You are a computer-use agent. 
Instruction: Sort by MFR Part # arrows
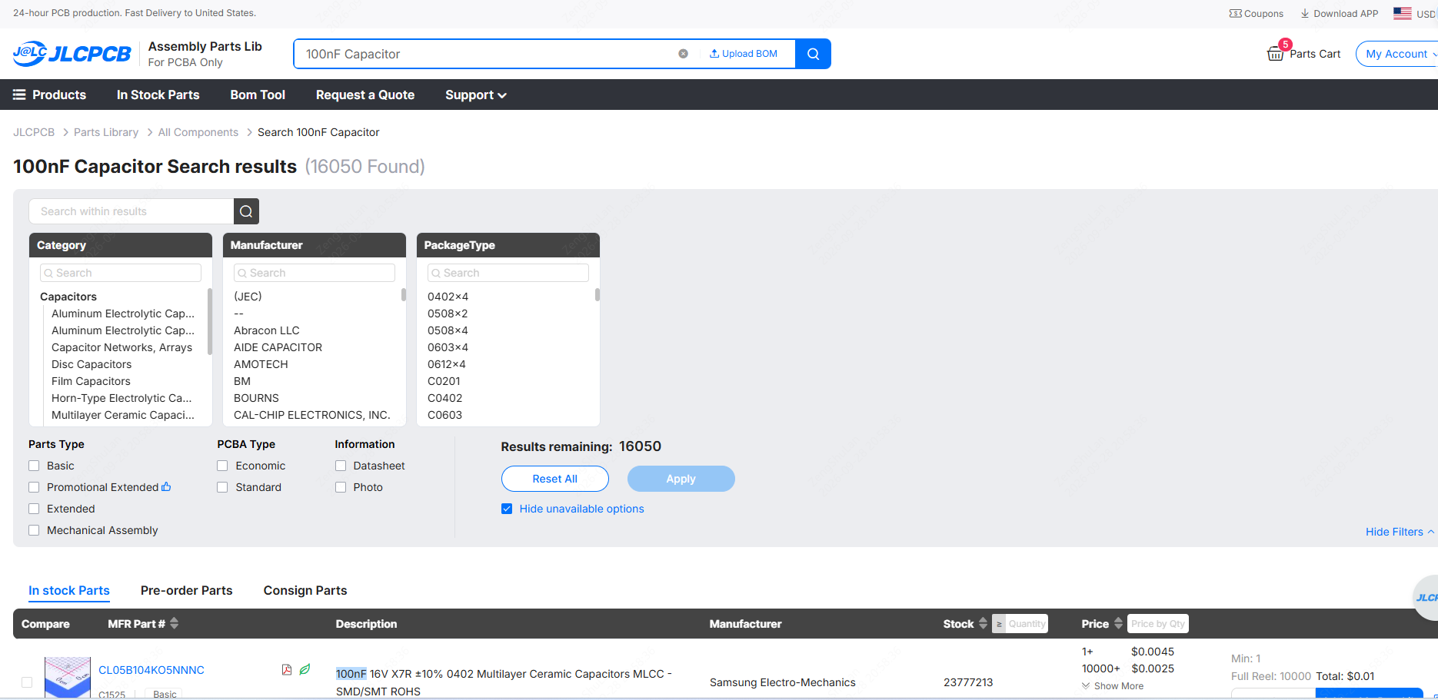[175, 623]
